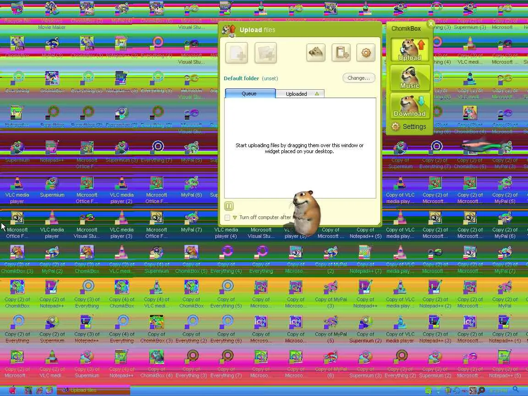Select the Copy (3) of Supermium icon
This screenshot has width=528, height=396.
point(87,364)
